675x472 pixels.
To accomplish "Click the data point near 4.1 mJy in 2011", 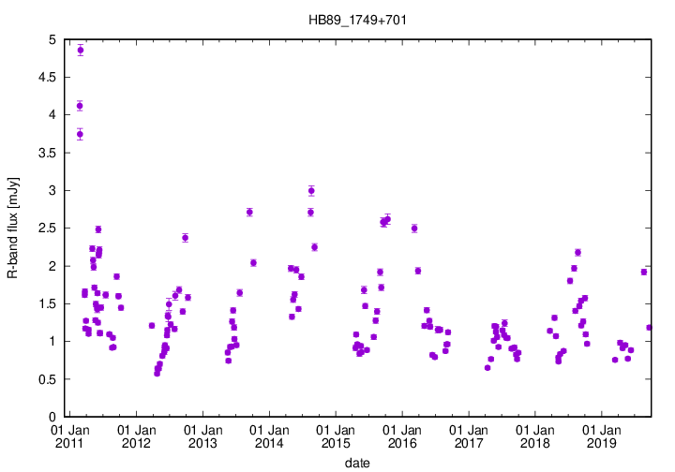I will click(x=80, y=106).
